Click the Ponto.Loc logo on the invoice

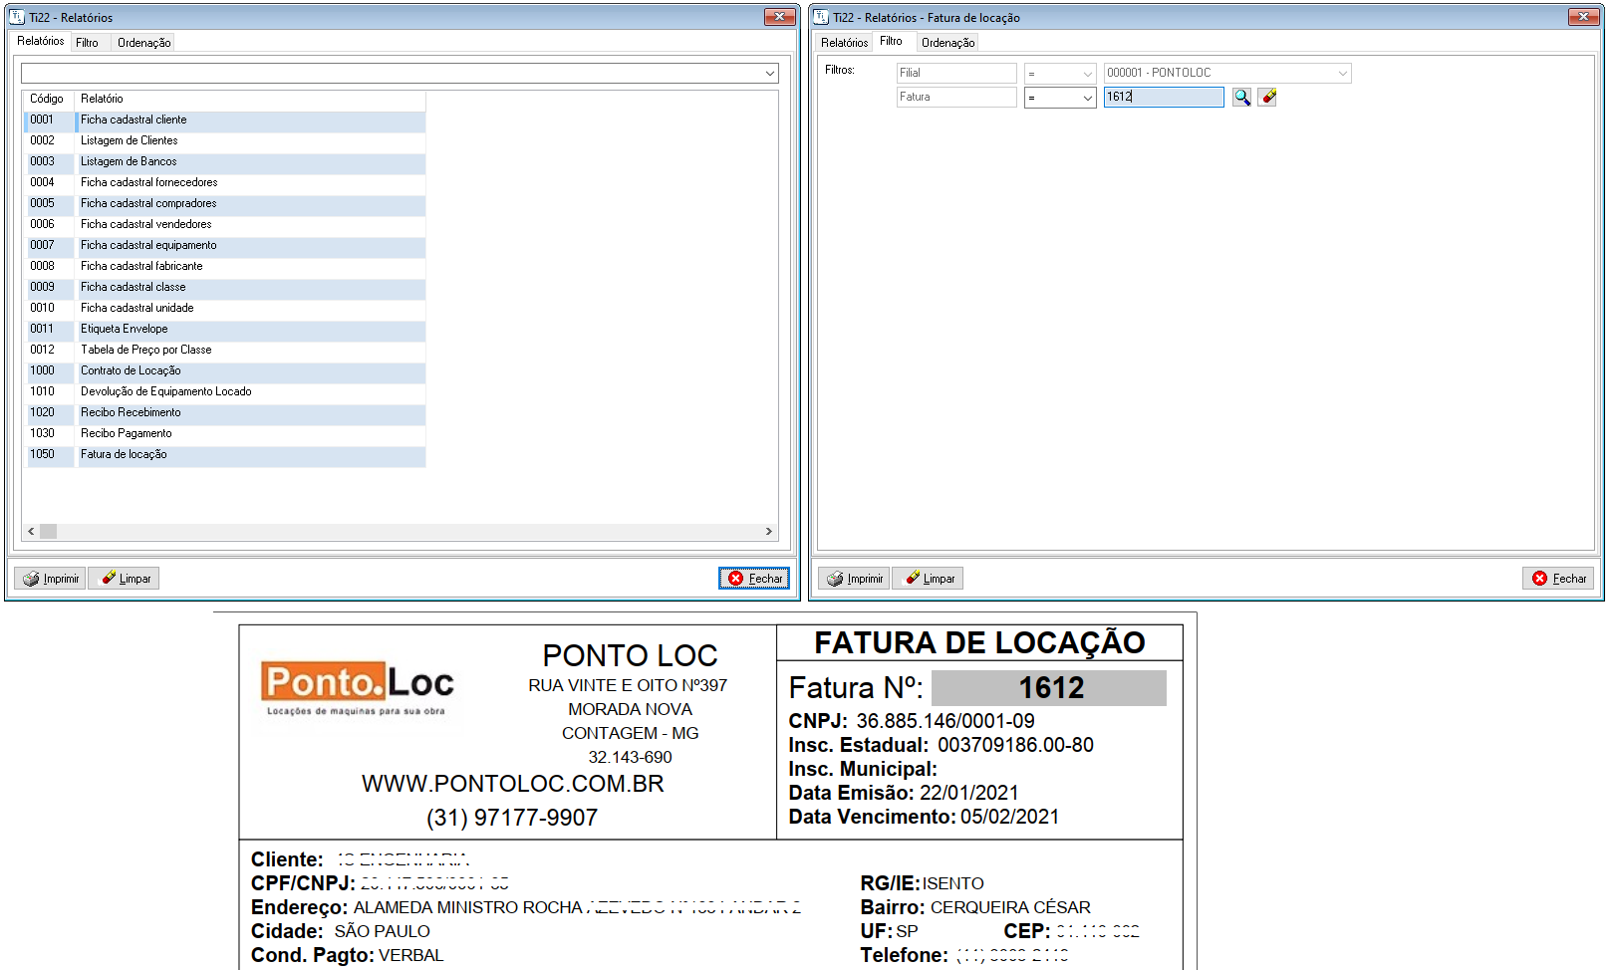coord(357,687)
